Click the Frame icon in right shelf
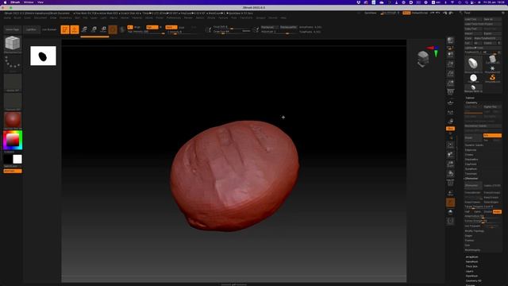Screen dimensions: 508x286 pyautogui.click(x=450, y=145)
